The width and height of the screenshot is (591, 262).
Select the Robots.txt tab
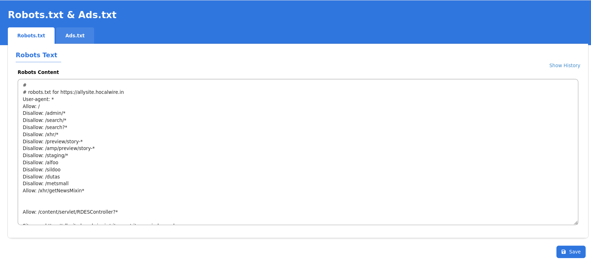pyautogui.click(x=31, y=36)
